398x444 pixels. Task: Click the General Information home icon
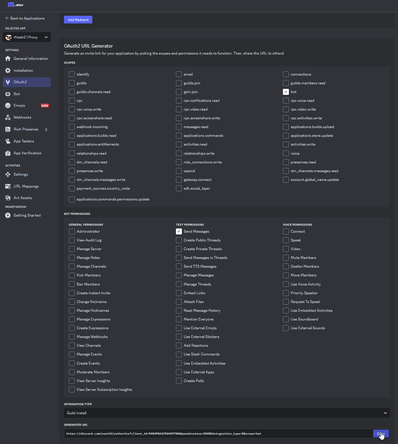(8, 59)
